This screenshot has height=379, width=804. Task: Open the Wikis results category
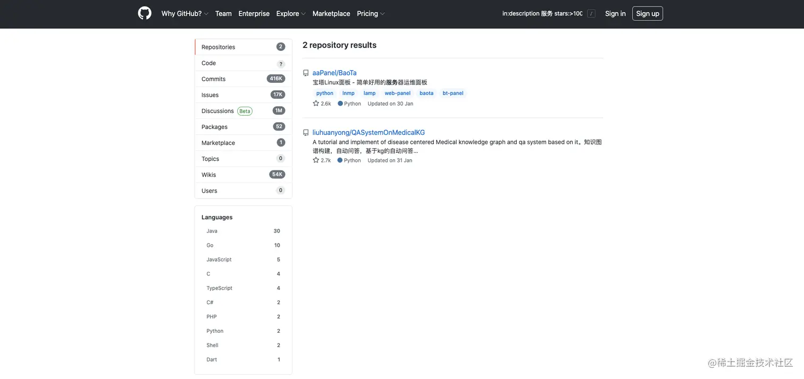pos(209,175)
